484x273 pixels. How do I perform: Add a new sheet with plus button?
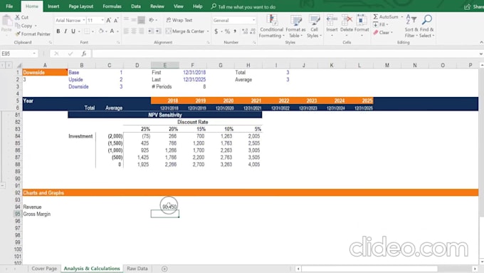(x=164, y=269)
